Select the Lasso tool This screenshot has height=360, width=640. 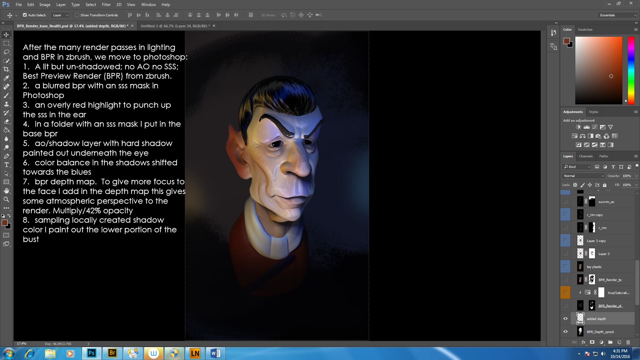coord(6,52)
